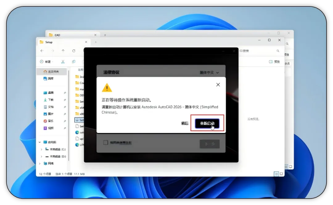Collapse the 此电脑 tree node
The width and height of the screenshot is (333, 205).
pos(40,142)
